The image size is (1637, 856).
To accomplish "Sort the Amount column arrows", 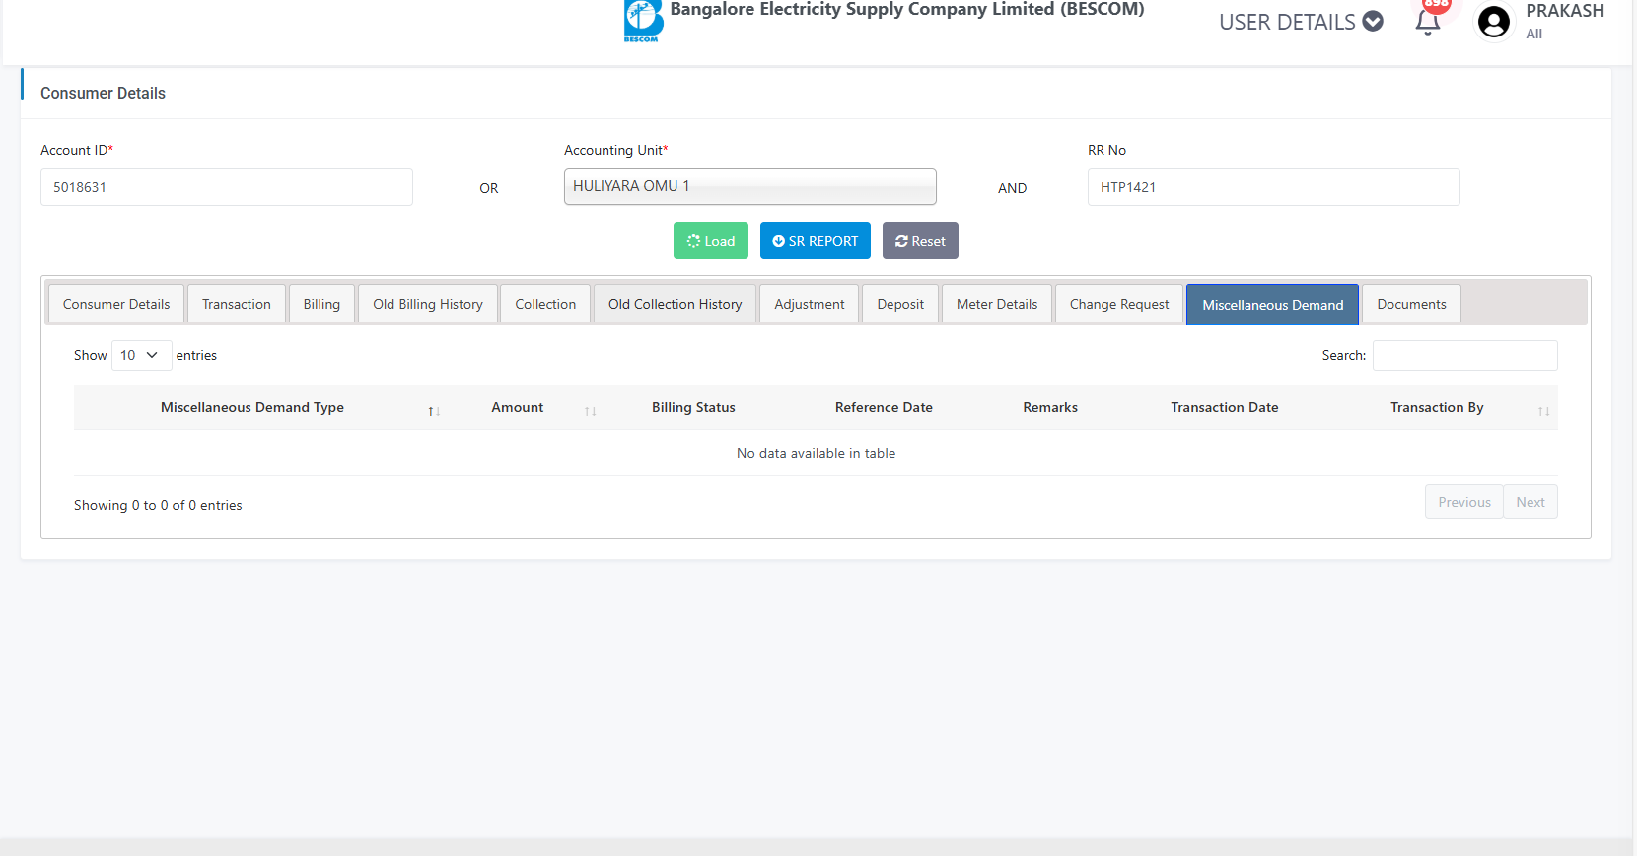I will pyautogui.click(x=590, y=411).
